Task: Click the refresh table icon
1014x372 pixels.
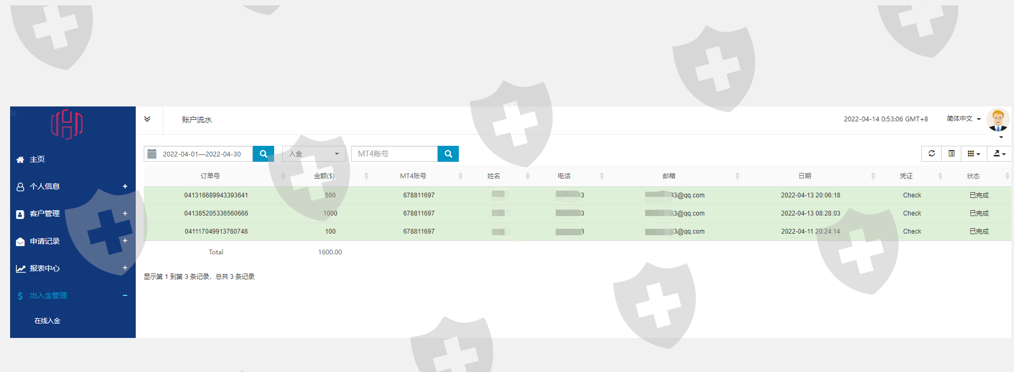Action: click(x=931, y=153)
